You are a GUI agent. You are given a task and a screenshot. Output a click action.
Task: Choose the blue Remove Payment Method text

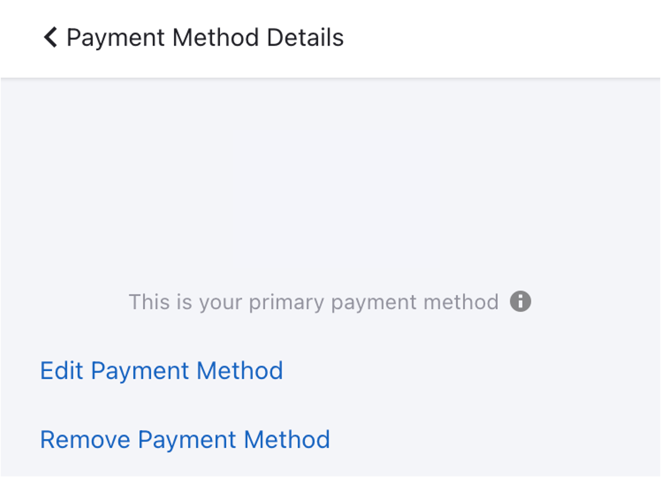point(185,440)
